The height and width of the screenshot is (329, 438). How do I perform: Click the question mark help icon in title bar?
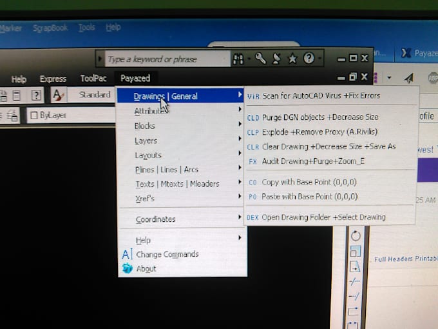click(x=309, y=58)
